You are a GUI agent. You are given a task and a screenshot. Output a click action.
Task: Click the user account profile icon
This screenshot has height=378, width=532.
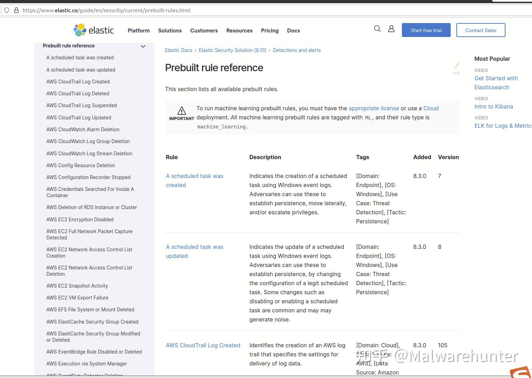click(x=391, y=29)
